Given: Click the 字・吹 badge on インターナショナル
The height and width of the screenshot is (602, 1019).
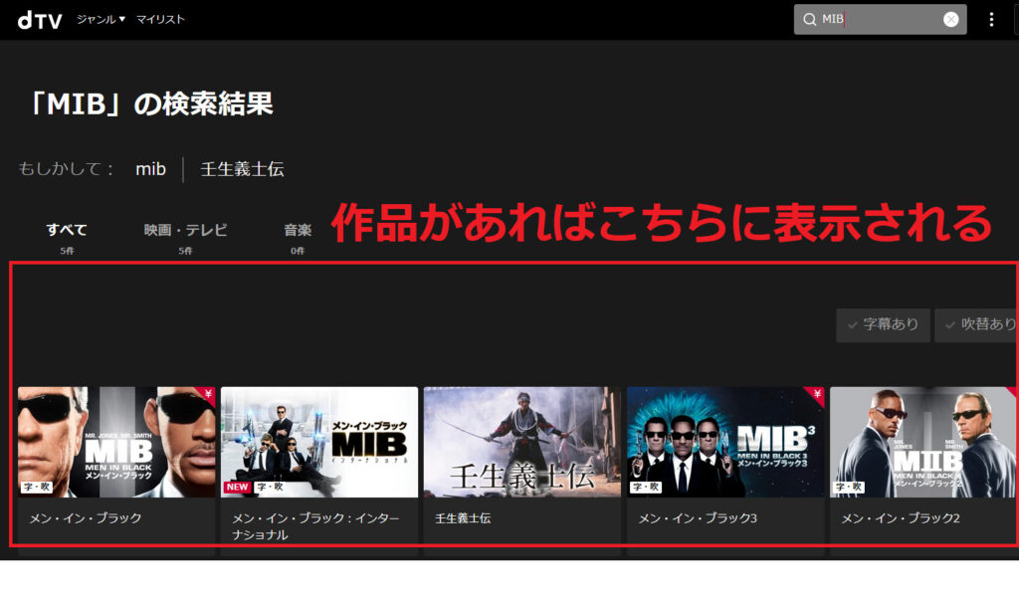Looking at the screenshot, I should point(269,487).
